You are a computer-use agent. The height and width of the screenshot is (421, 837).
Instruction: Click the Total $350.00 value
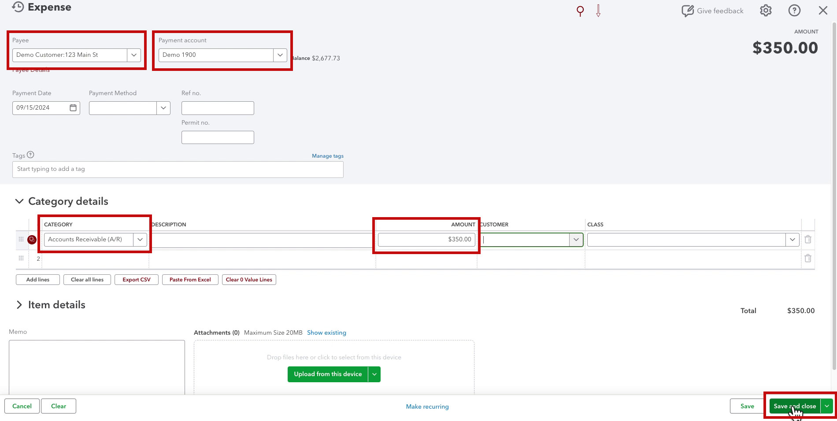coord(801,310)
